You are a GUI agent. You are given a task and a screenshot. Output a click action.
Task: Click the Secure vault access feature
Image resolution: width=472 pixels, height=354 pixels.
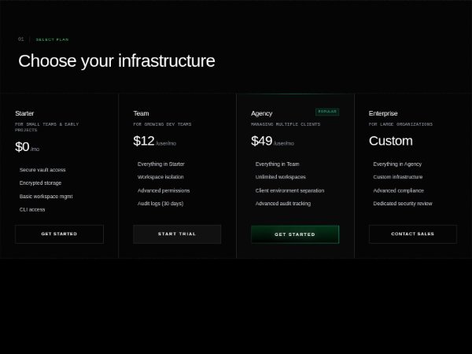[x=42, y=170]
